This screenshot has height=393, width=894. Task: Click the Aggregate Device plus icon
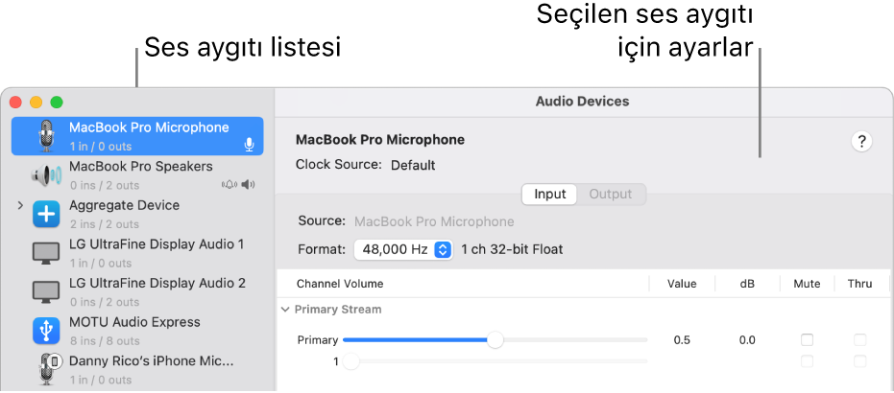click(46, 215)
